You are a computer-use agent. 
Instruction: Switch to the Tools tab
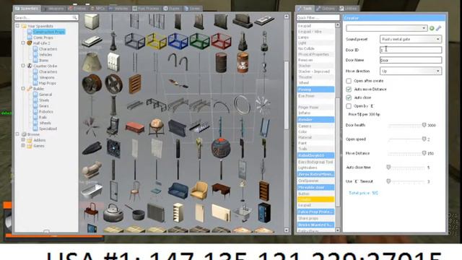point(305,9)
